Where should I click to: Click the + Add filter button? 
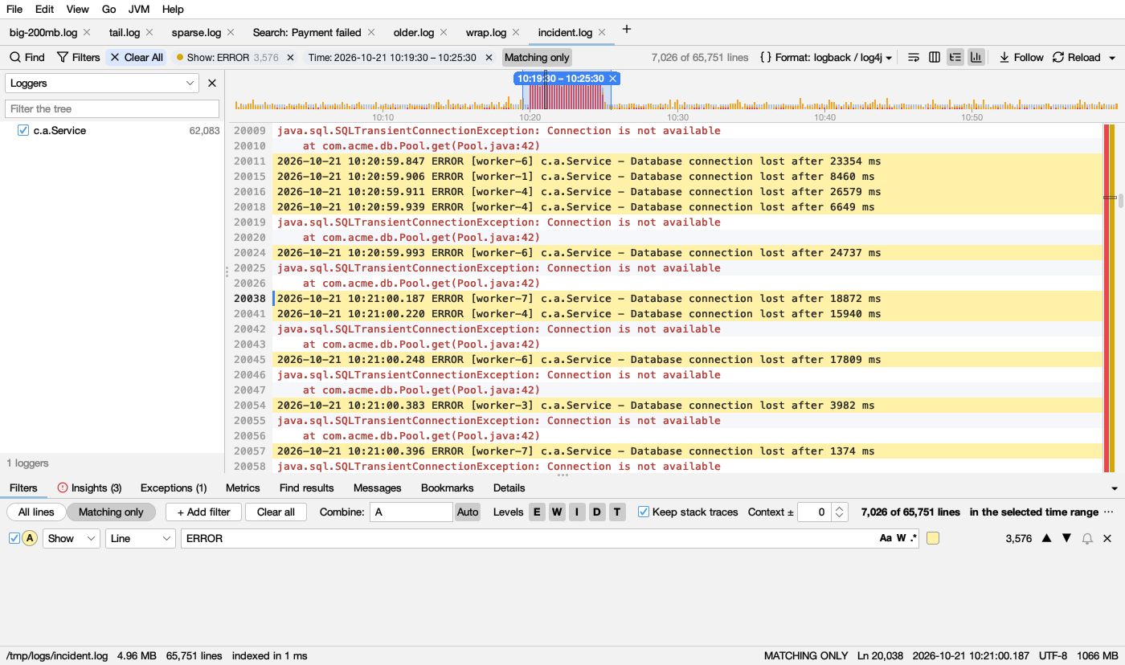coord(203,512)
